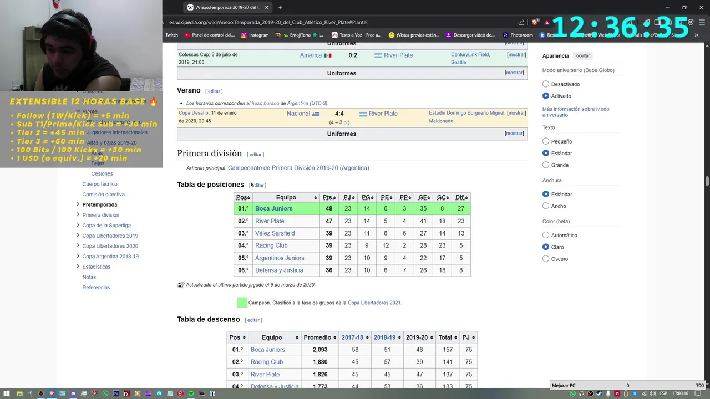Screen dimensions: 710x399
Task: Open a new browser tab
Action: click(x=280, y=7)
